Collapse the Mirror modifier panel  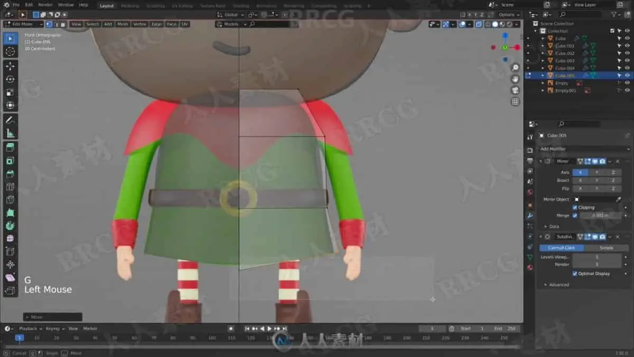tap(541, 161)
